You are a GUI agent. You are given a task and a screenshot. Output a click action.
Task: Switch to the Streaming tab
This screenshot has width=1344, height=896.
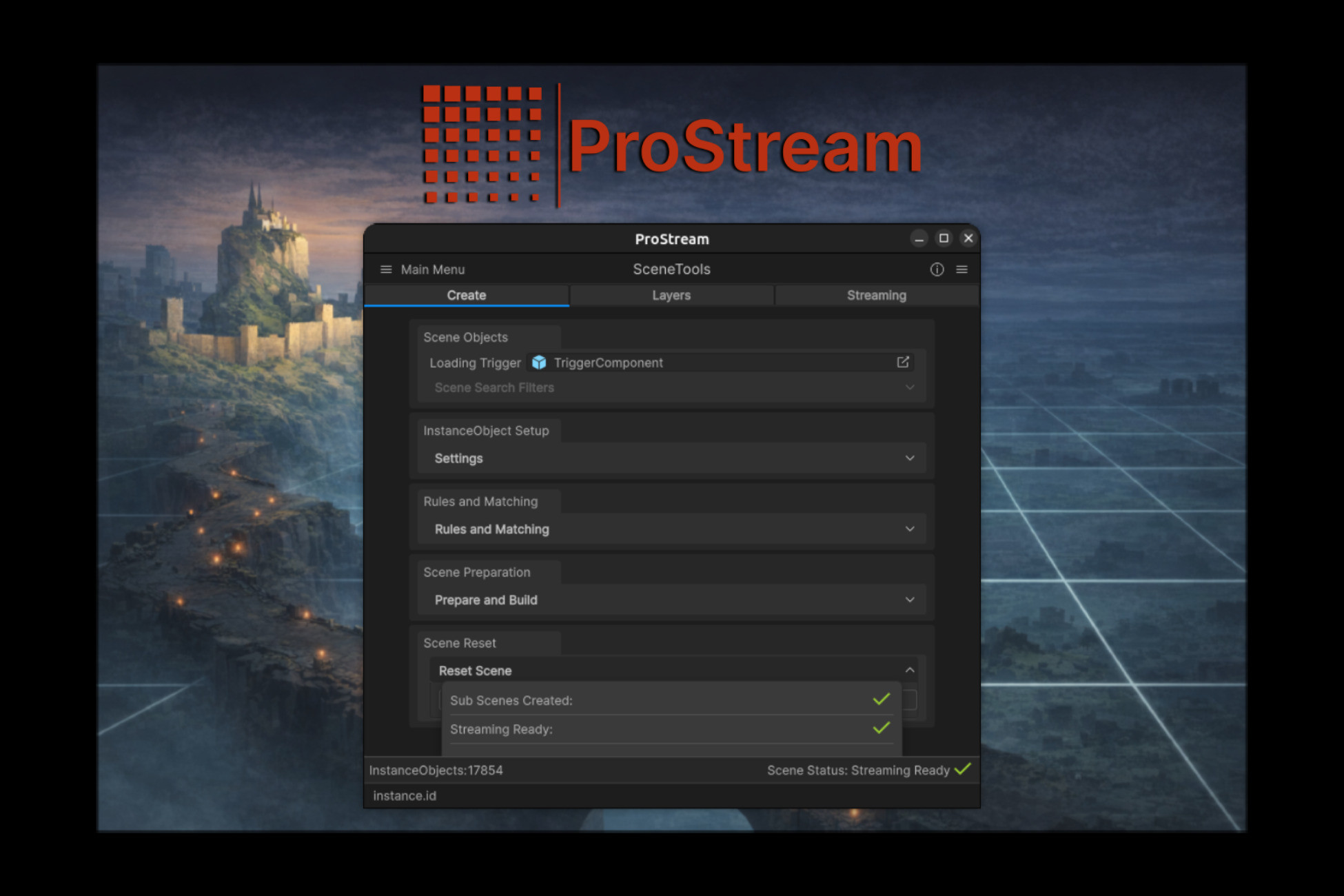(876, 295)
